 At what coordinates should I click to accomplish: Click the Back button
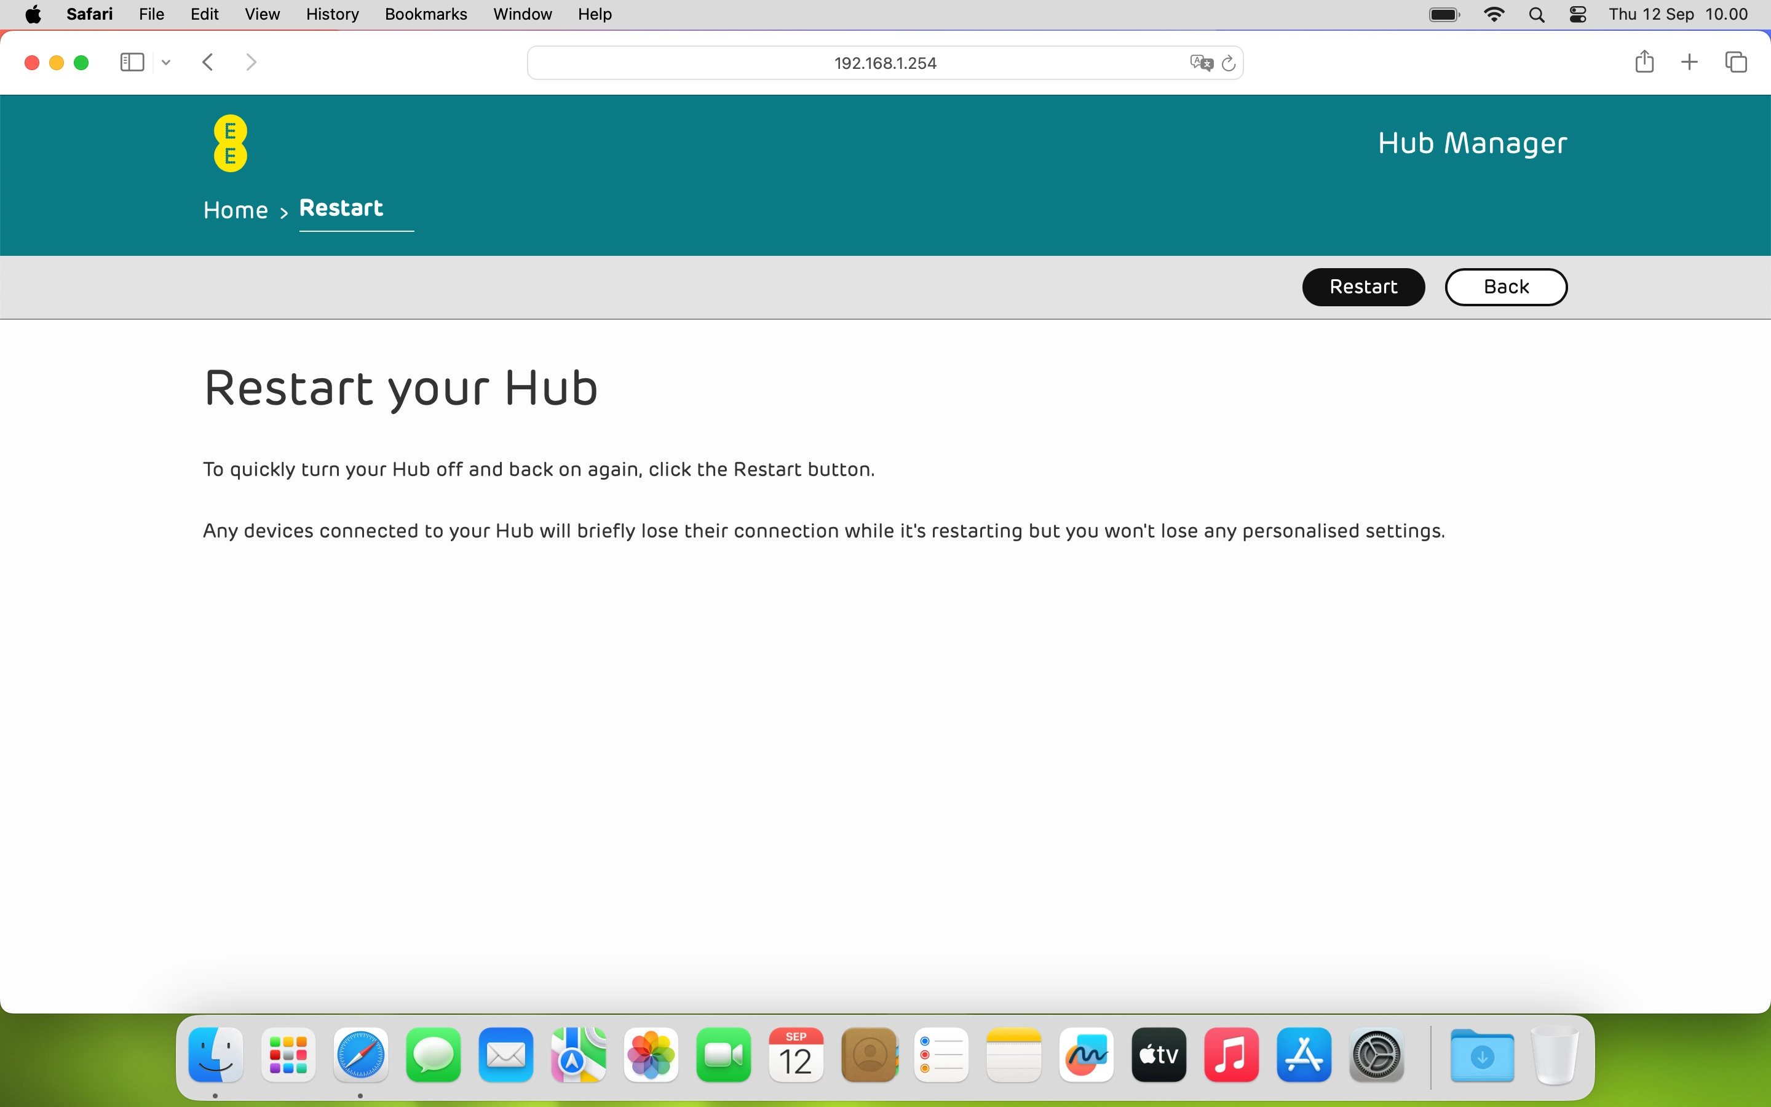[x=1505, y=286]
